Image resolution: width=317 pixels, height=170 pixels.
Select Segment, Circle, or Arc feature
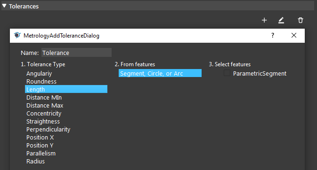tap(160, 73)
